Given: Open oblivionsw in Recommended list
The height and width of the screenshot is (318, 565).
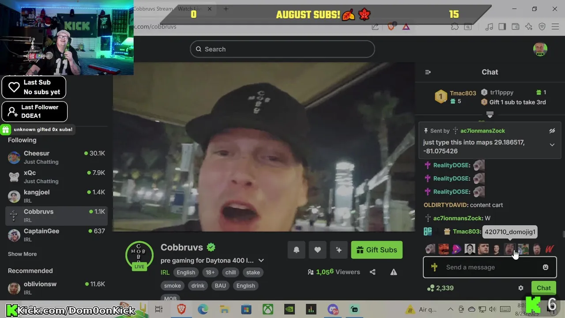Looking at the screenshot, I should pos(56,288).
